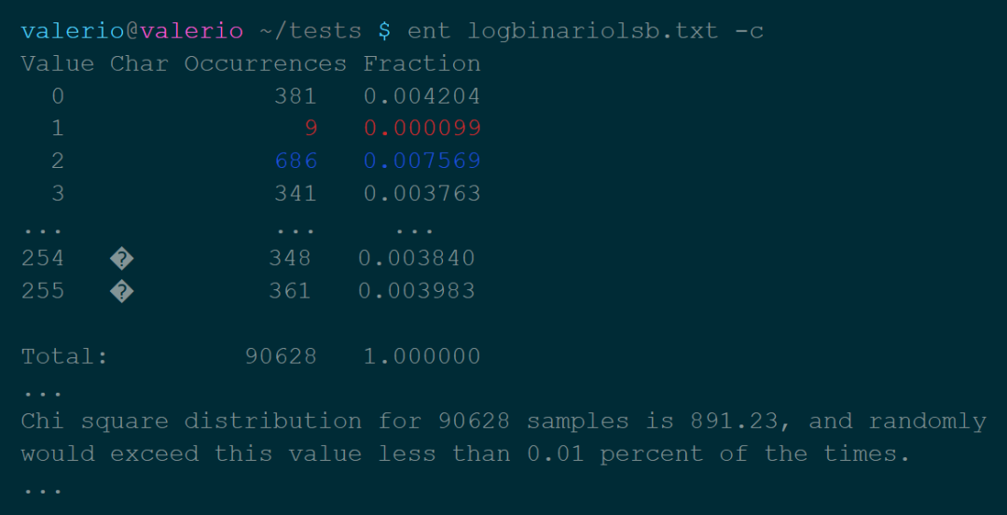Click the occurrences count 348 in row 254
The height and width of the screenshot is (515, 1007).
289,258
